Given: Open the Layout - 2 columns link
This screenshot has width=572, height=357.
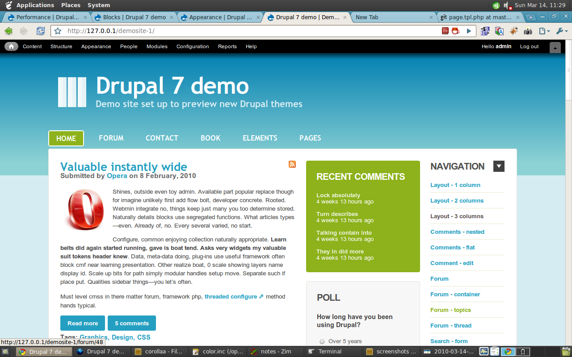Looking at the screenshot, I should point(457,200).
